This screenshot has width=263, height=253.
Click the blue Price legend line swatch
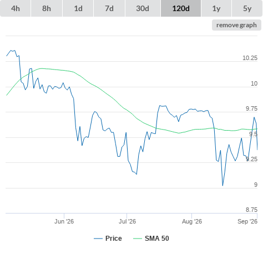[x=98, y=239]
